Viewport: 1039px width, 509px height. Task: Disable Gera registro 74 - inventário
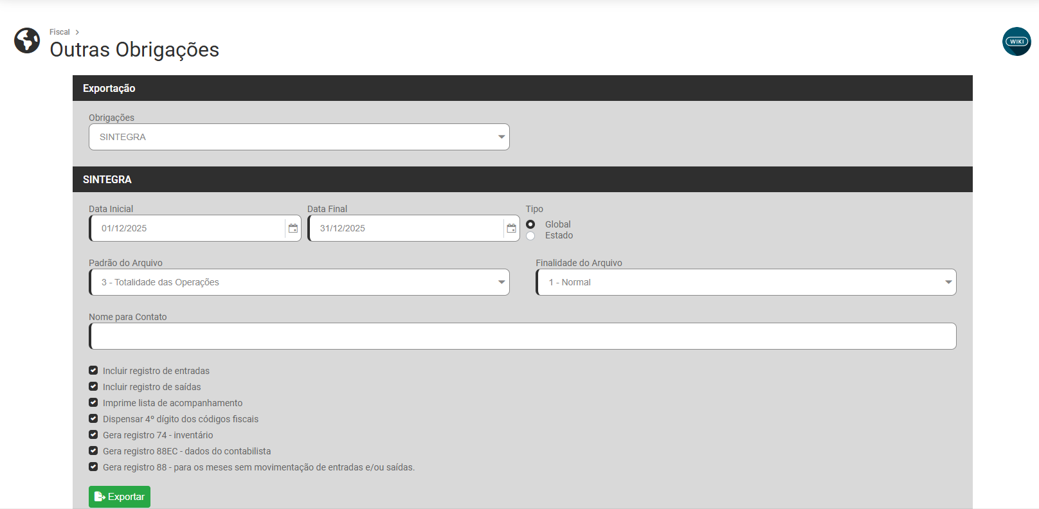click(93, 435)
